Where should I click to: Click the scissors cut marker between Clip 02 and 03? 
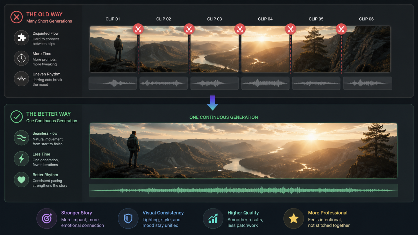coord(189,29)
